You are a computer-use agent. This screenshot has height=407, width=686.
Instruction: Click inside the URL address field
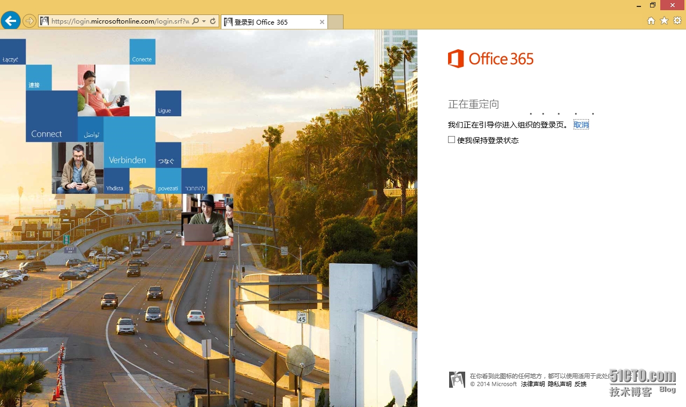click(118, 21)
